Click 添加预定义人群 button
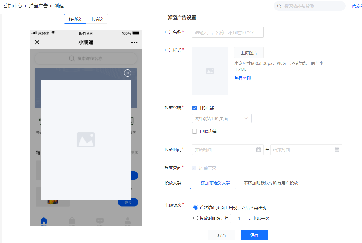The image size is (362, 243). 213,183
